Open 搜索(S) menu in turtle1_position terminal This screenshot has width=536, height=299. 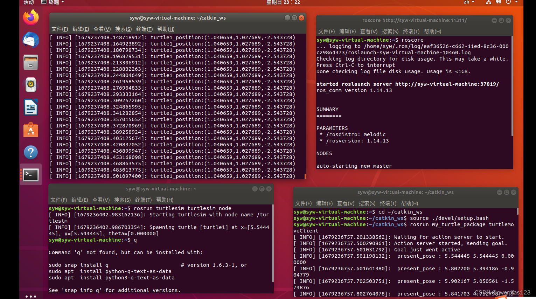[x=123, y=29]
